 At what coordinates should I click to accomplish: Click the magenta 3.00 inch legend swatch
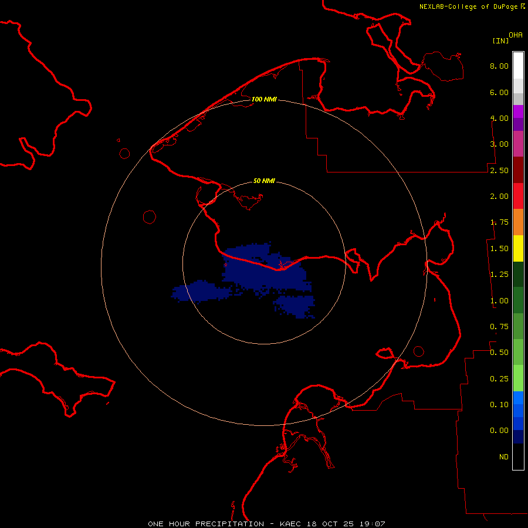pyautogui.click(x=518, y=144)
